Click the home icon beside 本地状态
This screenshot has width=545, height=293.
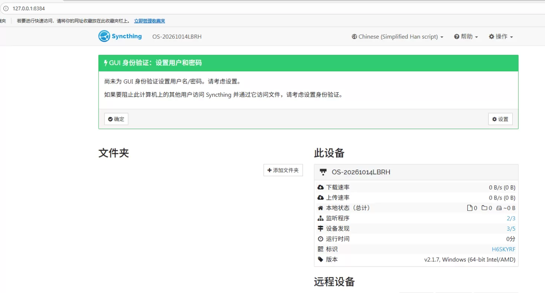pyautogui.click(x=320, y=208)
